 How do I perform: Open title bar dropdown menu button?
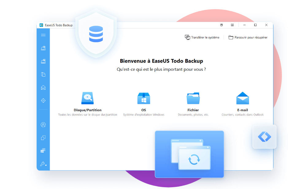[x=232, y=25]
